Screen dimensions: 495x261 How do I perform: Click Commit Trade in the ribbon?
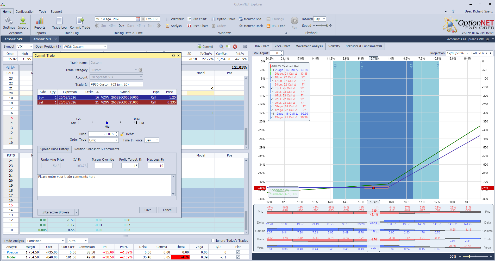[x=80, y=23]
